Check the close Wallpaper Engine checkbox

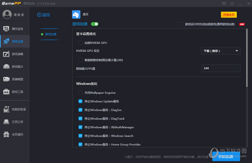click(80, 93)
